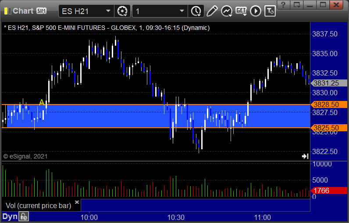Viewport: 349px width, 223px height.
Task: Click the 3837.50 price axis label
Action: 325,34
